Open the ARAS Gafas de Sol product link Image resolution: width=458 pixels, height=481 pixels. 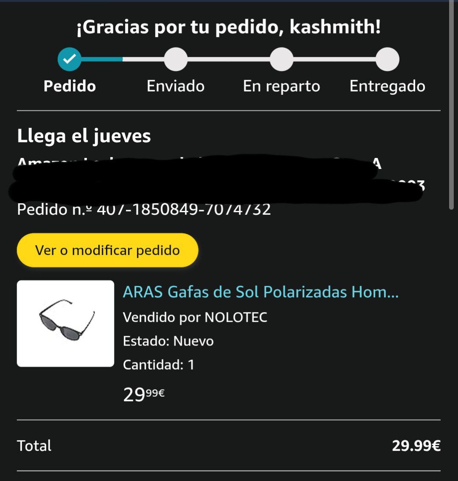coord(261,292)
